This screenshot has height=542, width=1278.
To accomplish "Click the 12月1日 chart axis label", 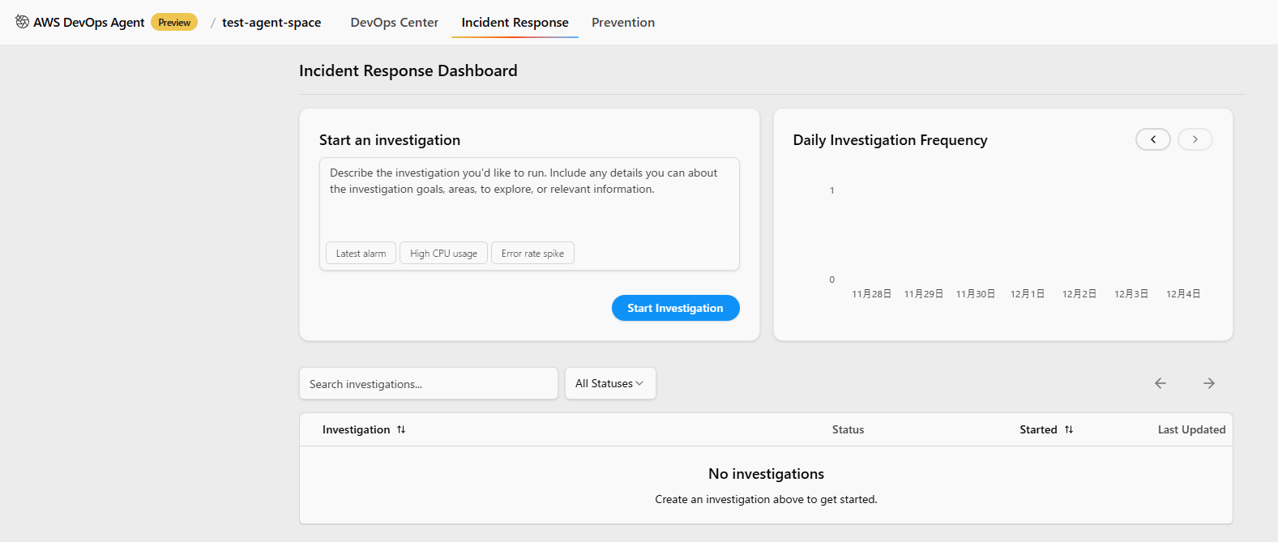I will tap(1027, 293).
